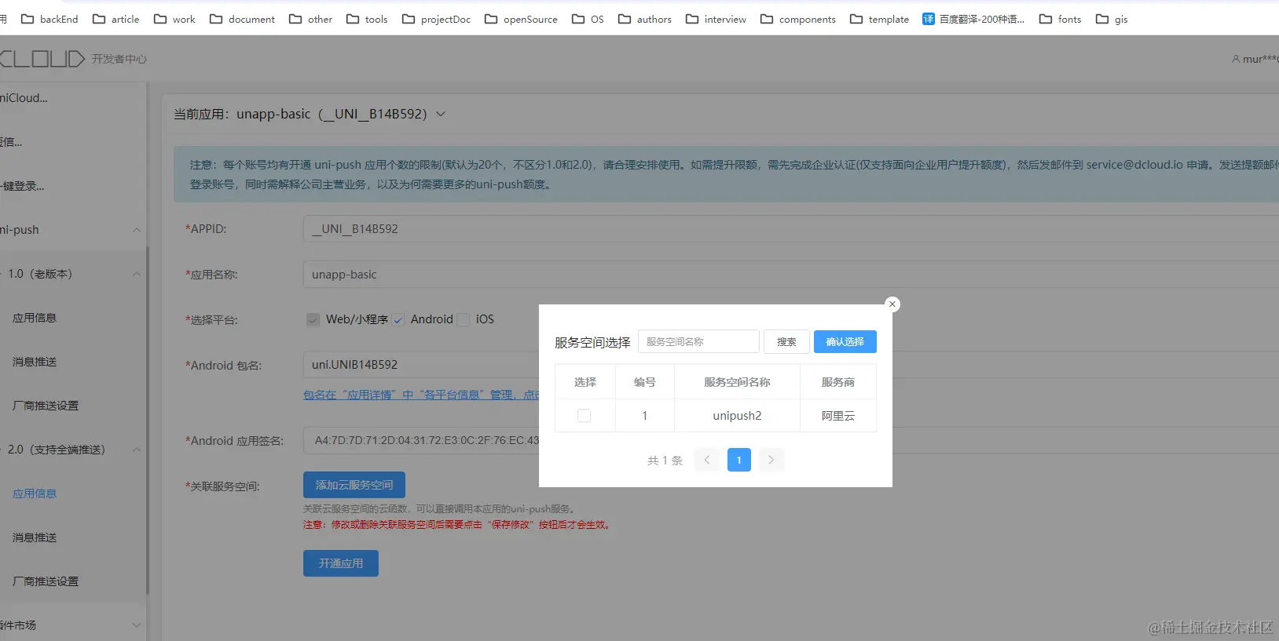
Task: Go to next page in dialog pagination
Action: point(771,460)
